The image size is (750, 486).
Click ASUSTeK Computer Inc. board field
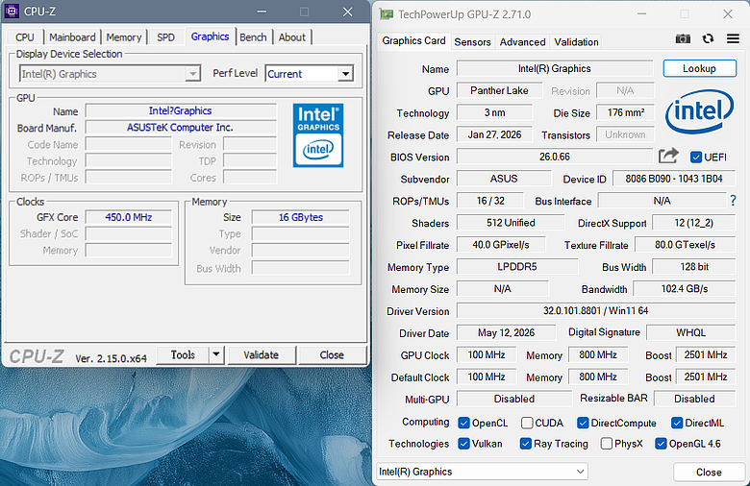click(x=181, y=127)
